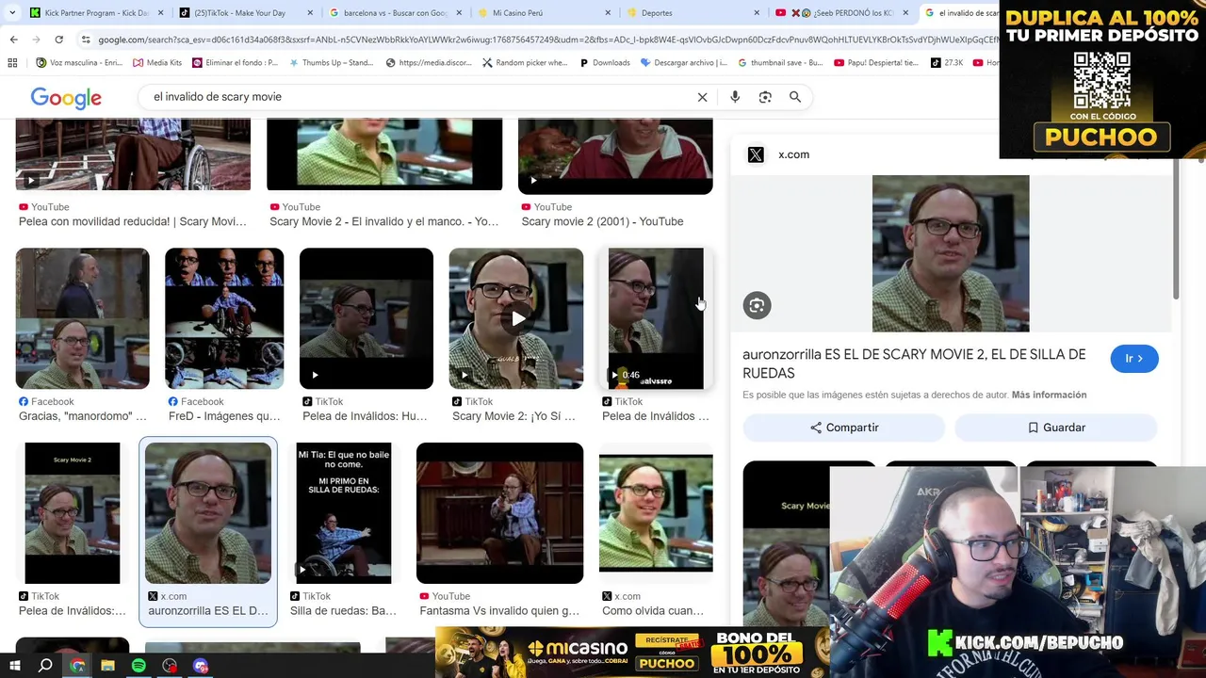Submit search with the magnifier icon

795,97
